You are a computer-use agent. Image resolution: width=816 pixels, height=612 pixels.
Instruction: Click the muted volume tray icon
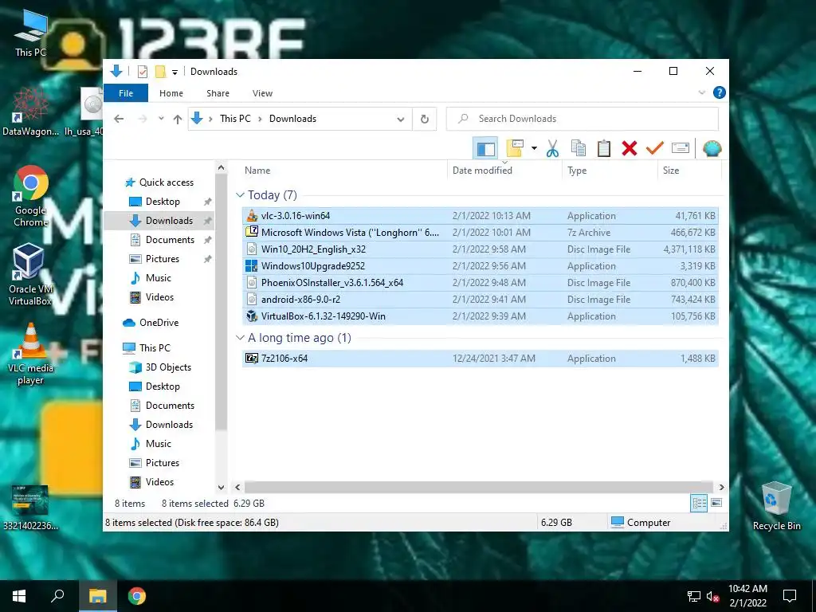pyautogui.click(x=712, y=596)
